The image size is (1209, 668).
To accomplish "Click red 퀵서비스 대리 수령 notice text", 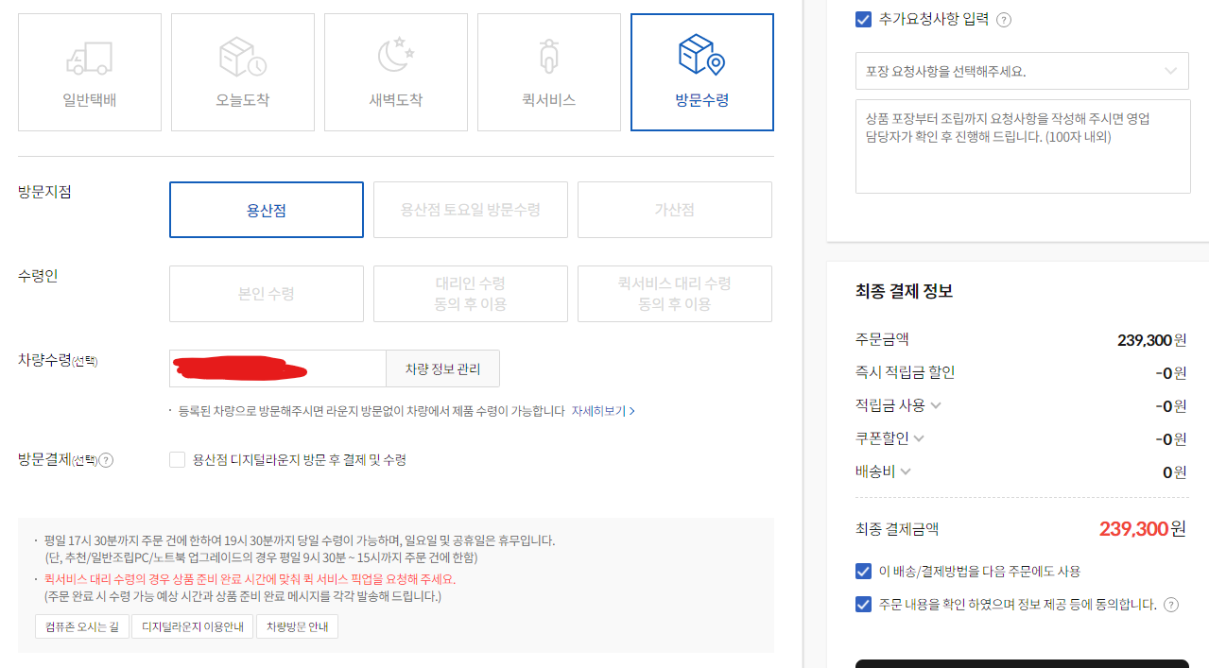I will tap(250, 579).
